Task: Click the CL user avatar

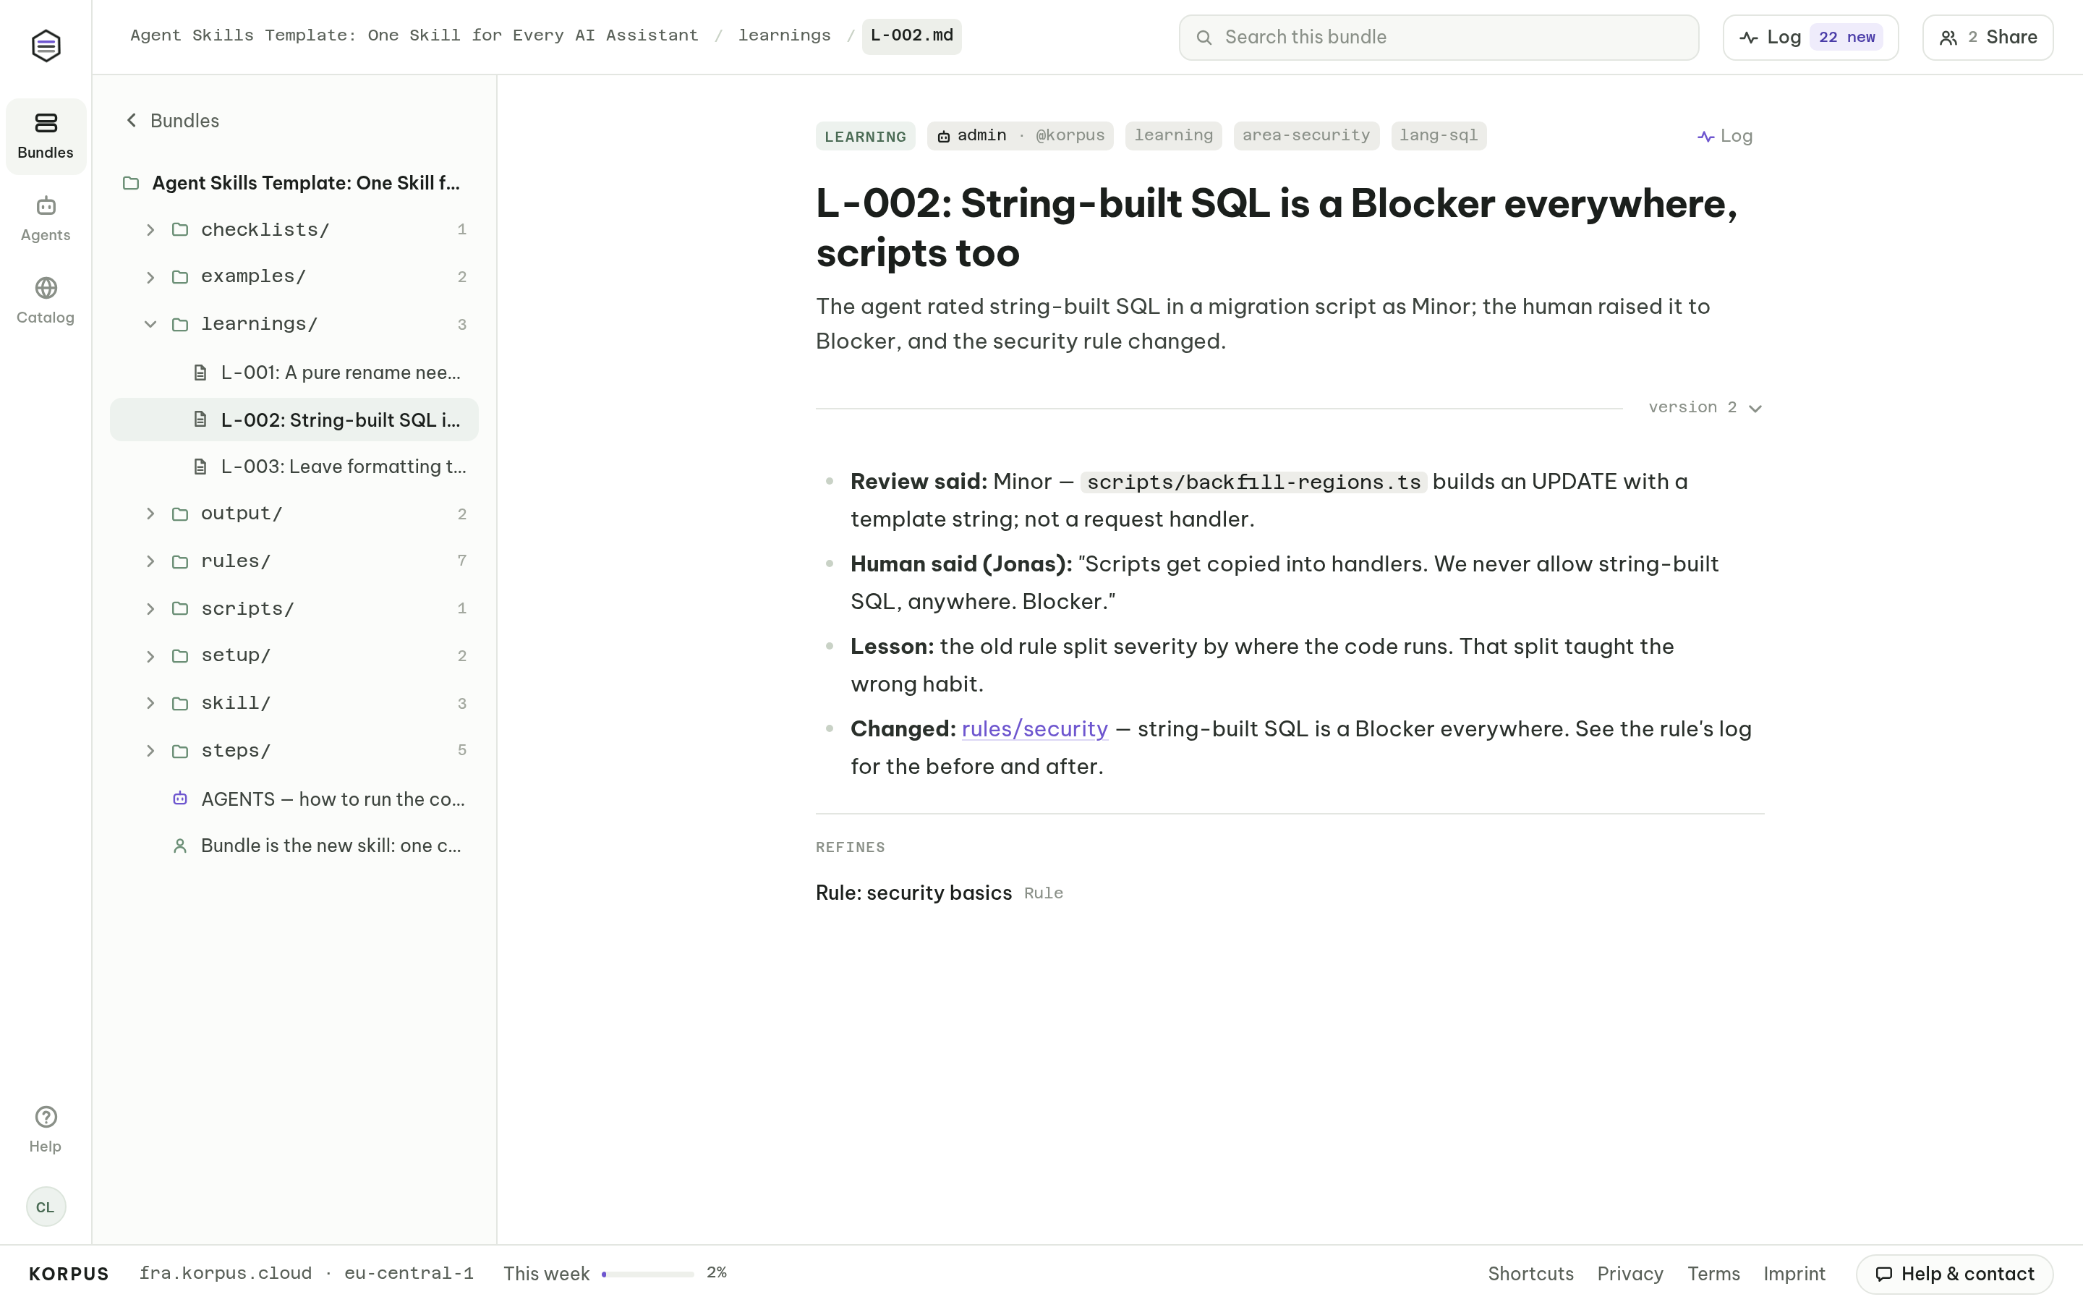Action: click(46, 1207)
